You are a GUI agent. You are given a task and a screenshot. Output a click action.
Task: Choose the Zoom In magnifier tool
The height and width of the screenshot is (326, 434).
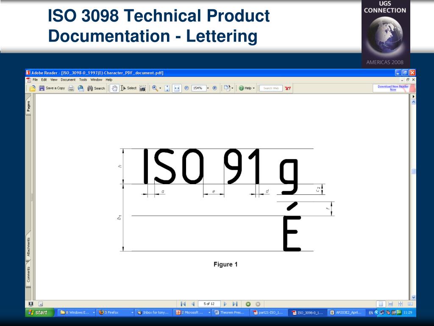pos(155,88)
